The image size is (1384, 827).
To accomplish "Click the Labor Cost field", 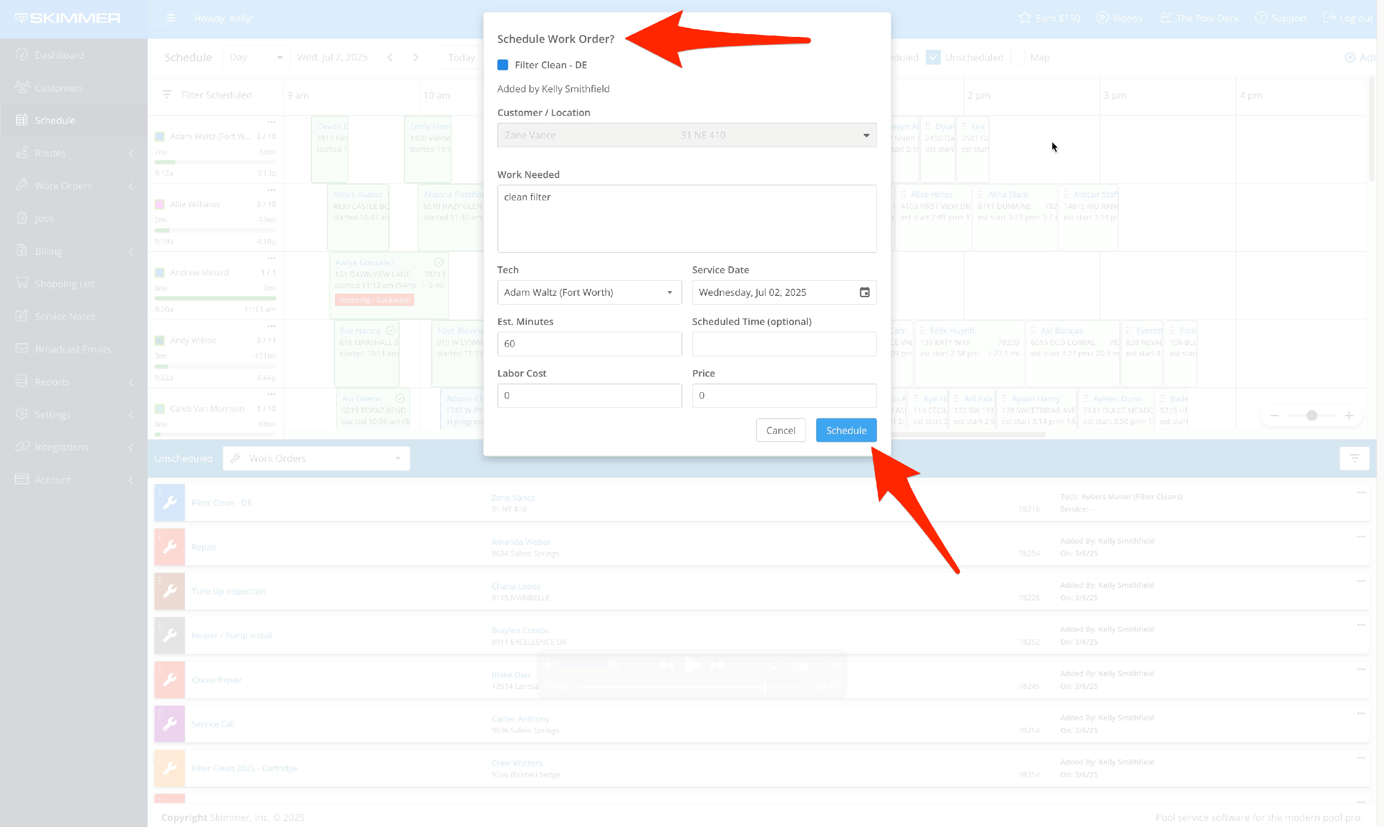I will point(589,395).
